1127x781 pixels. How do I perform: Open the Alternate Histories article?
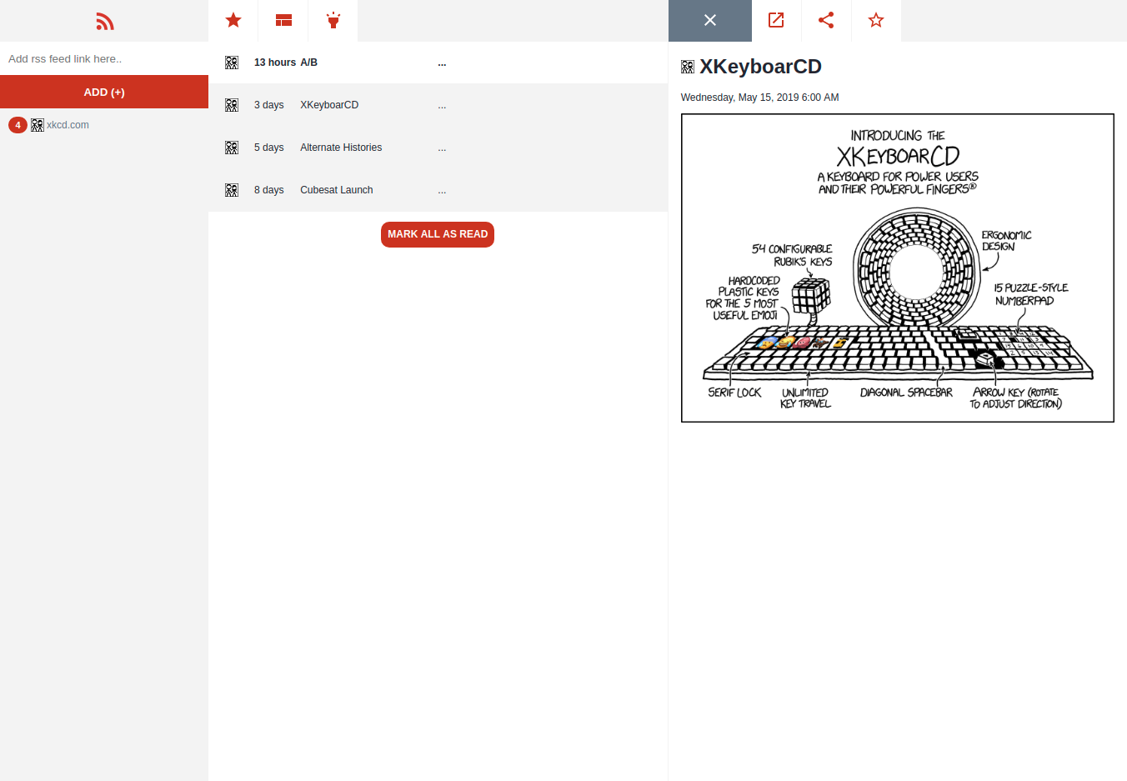point(438,148)
